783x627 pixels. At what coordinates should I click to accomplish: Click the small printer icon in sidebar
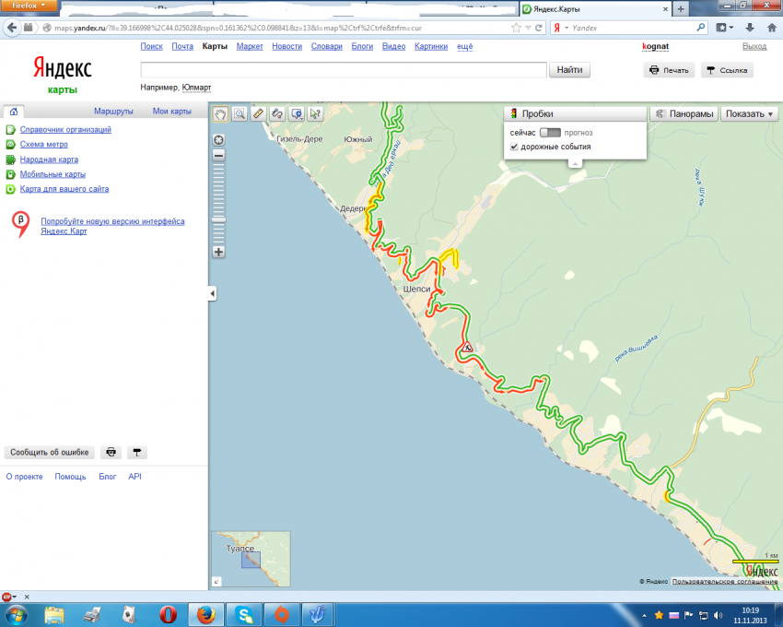click(x=111, y=452)
